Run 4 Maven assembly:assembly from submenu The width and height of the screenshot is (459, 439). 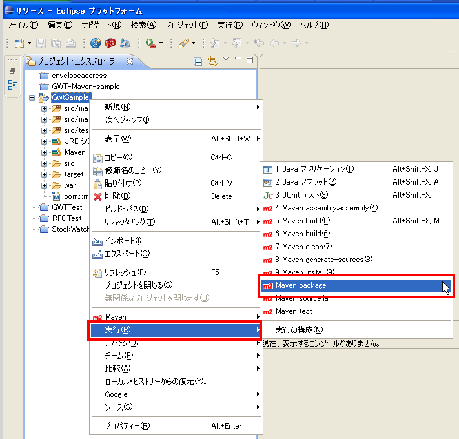[x=356, y=208]
